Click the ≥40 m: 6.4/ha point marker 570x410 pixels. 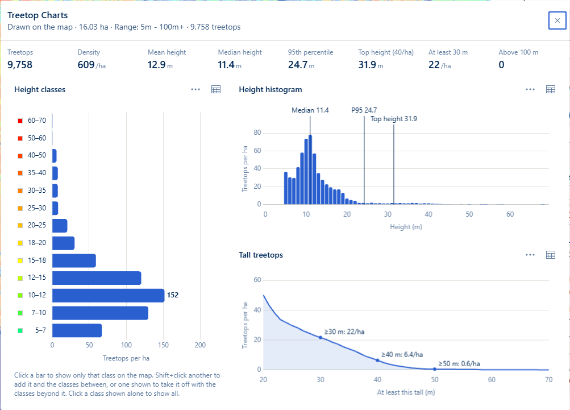click(377, 360)
